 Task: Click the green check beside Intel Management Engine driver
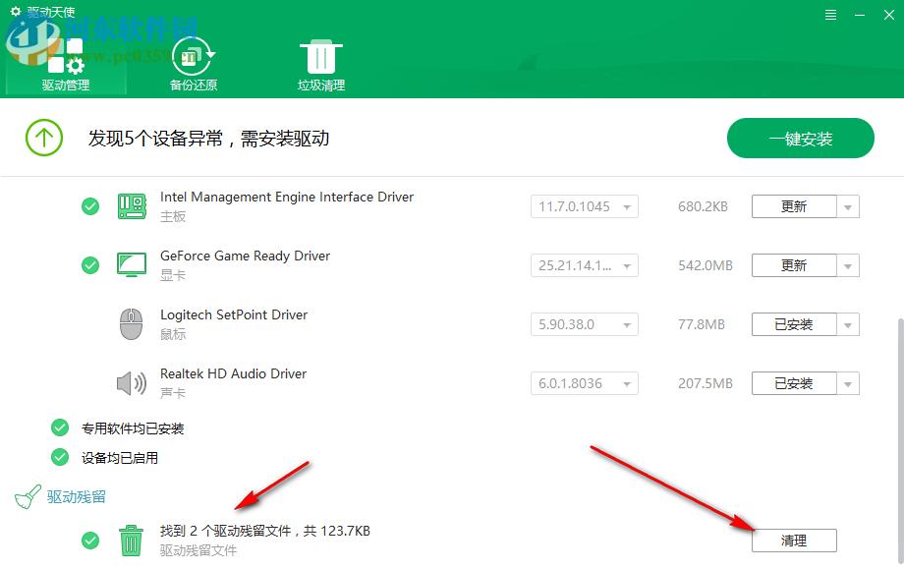point(90,206)
